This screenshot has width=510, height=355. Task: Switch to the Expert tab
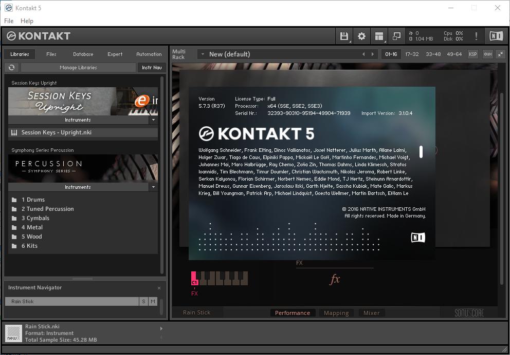tap(115, 54)
